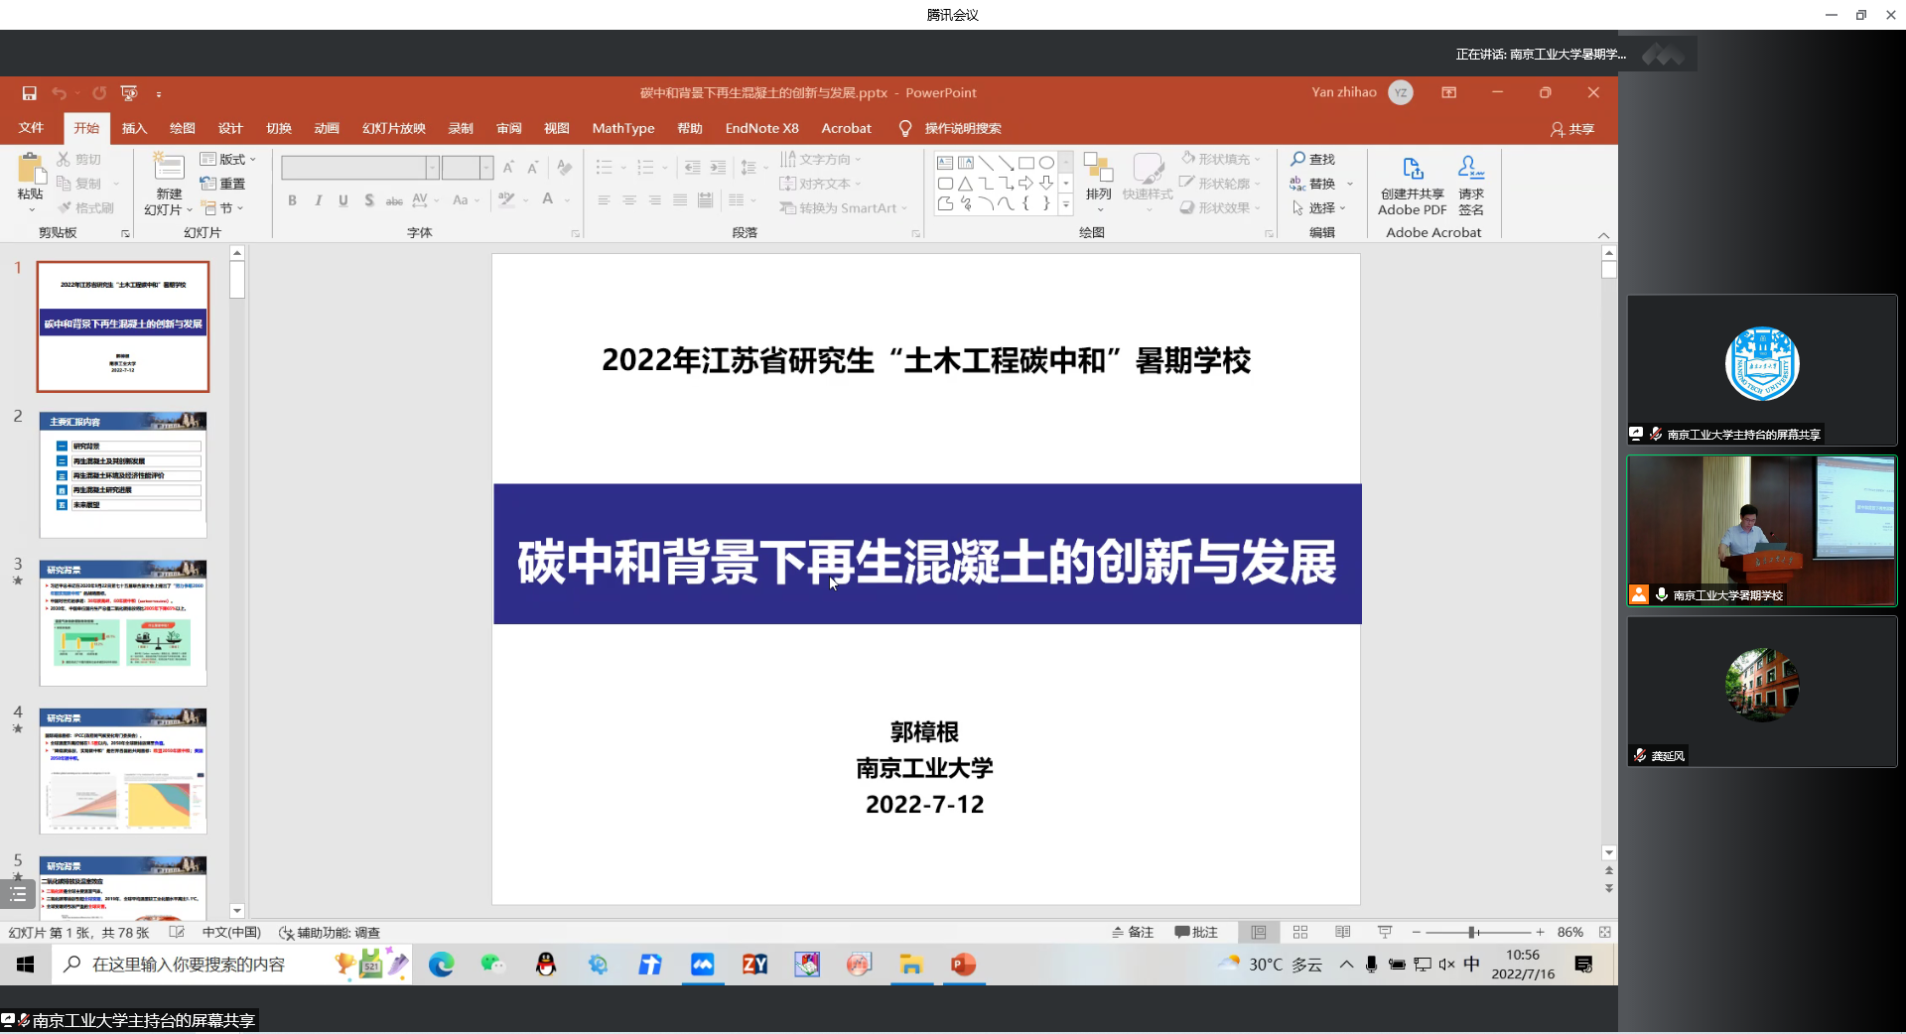Switch to Slide Sorter view icon
Screen dimensions: 1906x1034
[1300, 932]
